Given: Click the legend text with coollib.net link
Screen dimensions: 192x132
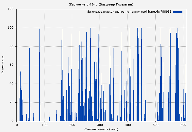Looking at the screenshot, I should [x=129, y=12].
